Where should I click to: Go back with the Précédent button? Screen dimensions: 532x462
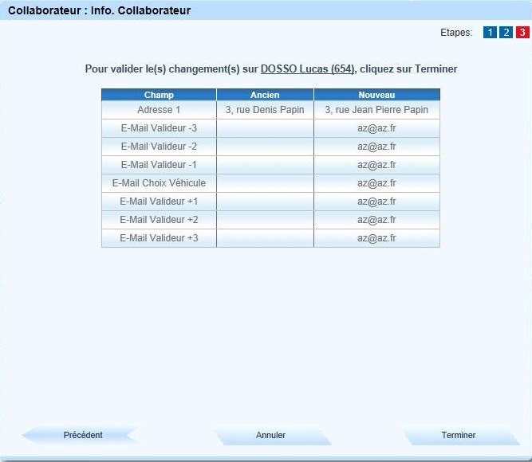tap(83, 435)
